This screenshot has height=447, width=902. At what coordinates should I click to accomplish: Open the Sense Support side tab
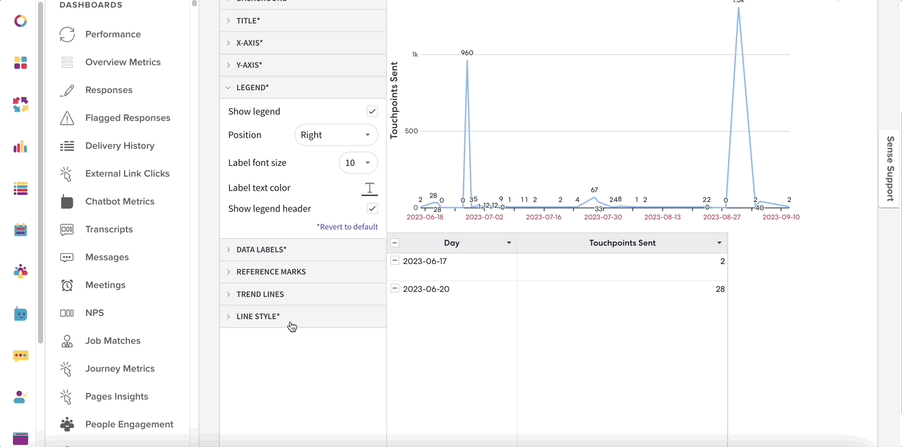coord(890,168)
